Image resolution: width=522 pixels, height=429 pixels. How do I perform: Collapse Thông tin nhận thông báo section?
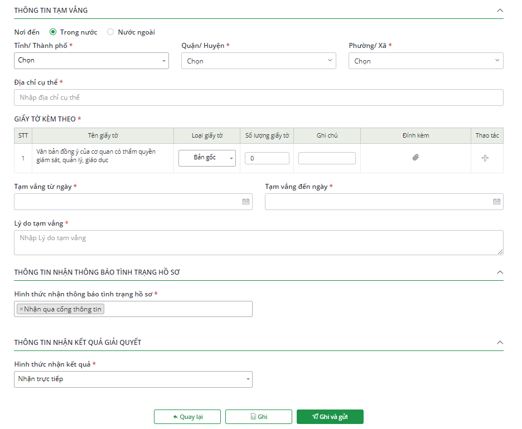click(x=500, y=272)
